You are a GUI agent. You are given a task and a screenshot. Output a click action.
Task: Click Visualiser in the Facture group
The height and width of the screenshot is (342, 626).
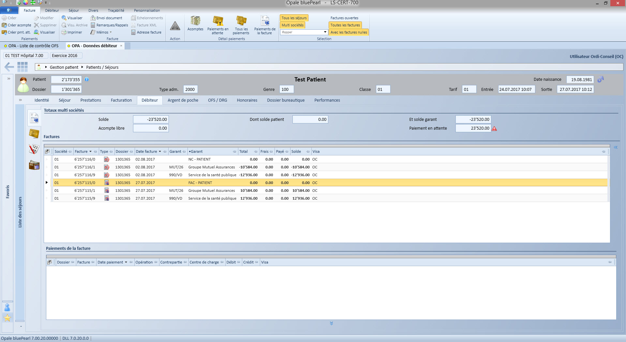coord(72,18)
